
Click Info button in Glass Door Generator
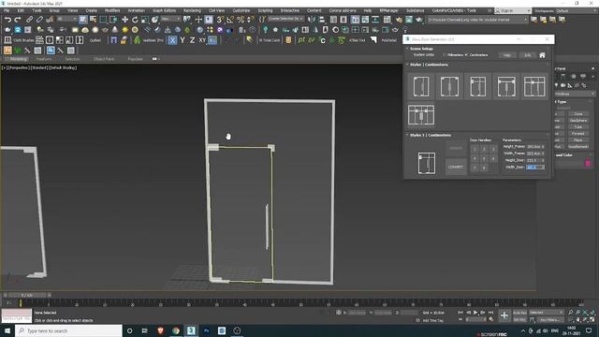528,55
